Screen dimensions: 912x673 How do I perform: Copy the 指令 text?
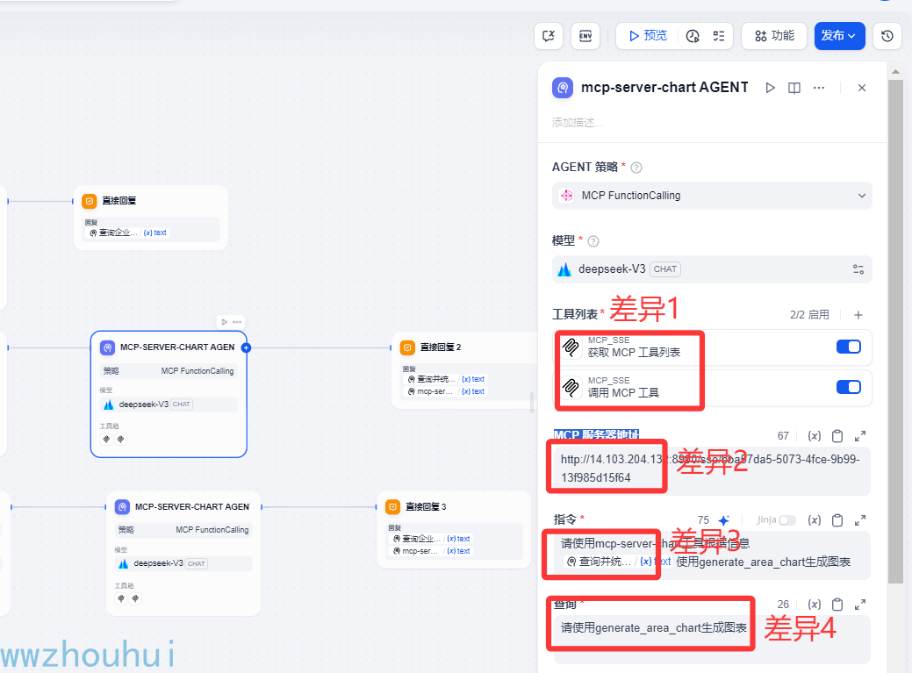(837, 520)
